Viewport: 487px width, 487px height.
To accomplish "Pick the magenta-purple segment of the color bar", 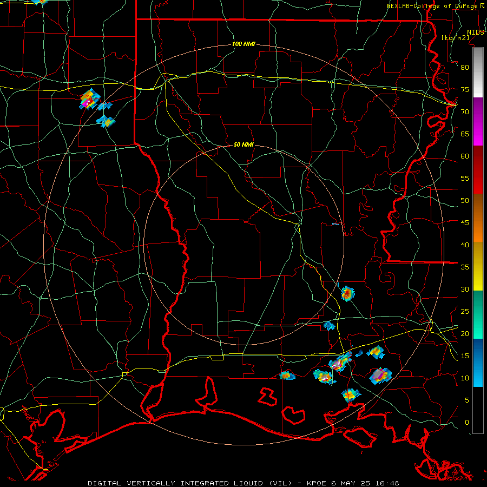I will (478, 121).
